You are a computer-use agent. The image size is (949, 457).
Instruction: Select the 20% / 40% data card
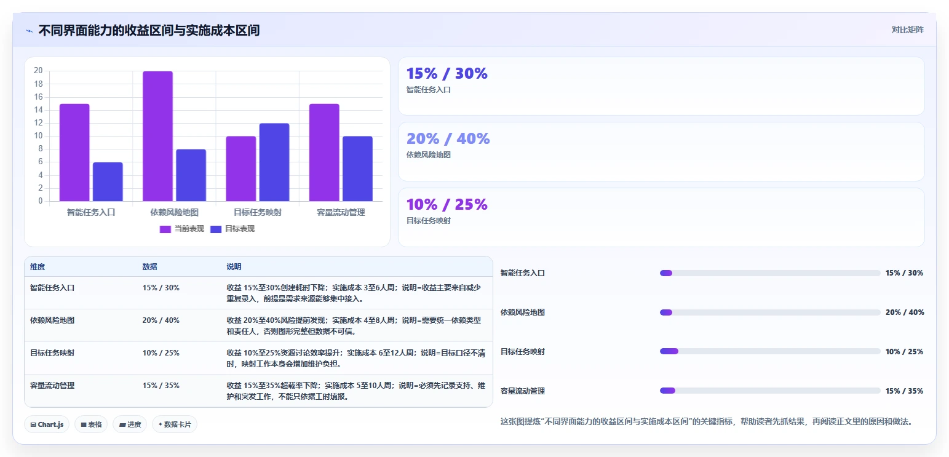click(x=661, y=152)
